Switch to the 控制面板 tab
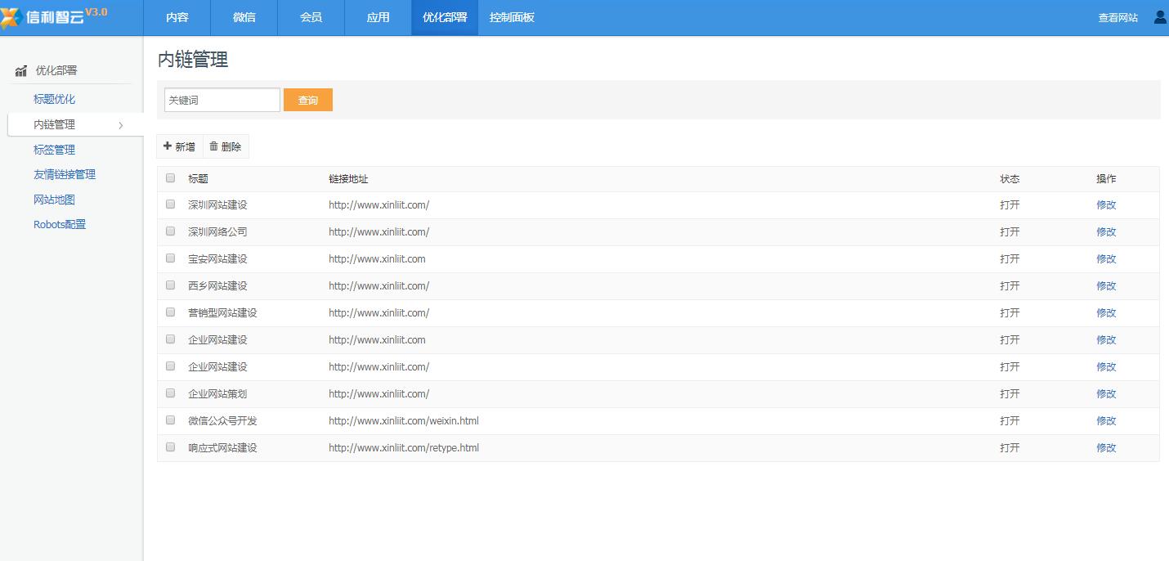Image resolution: width=1169 pixels, height=561 pixels. [512, 17]
